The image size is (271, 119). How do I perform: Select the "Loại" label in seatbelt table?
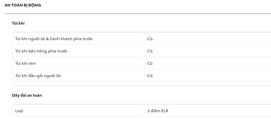click(x=19, y=111)
